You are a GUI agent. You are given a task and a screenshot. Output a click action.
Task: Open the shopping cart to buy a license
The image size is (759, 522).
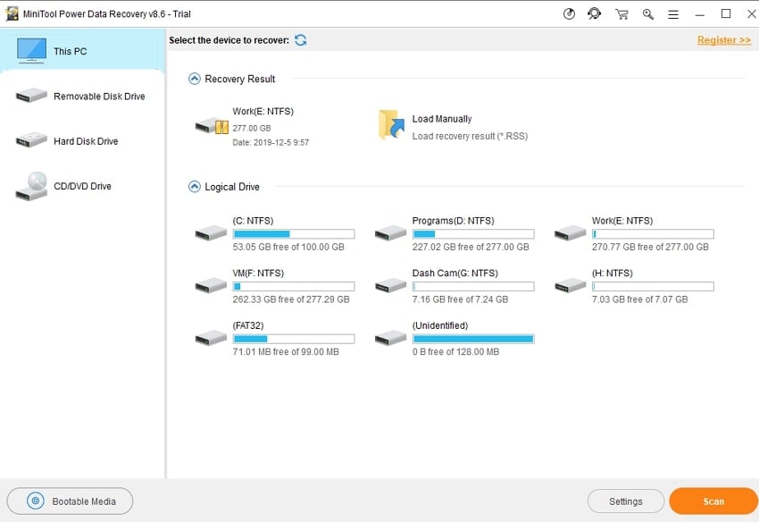click(621, 13)
